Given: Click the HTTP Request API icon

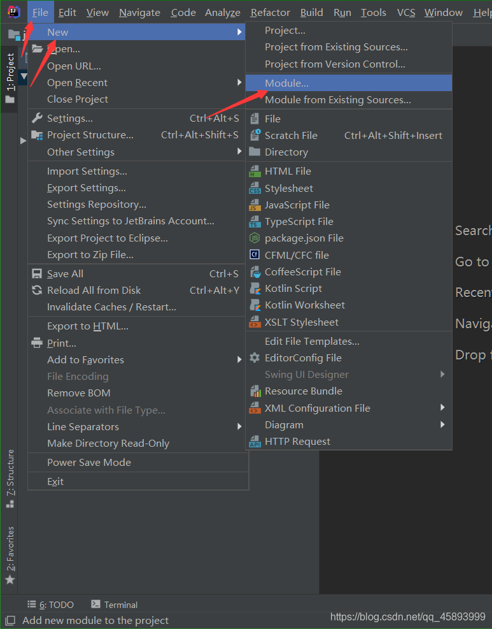Looking at the screenshot, I should tap(255, 441).
